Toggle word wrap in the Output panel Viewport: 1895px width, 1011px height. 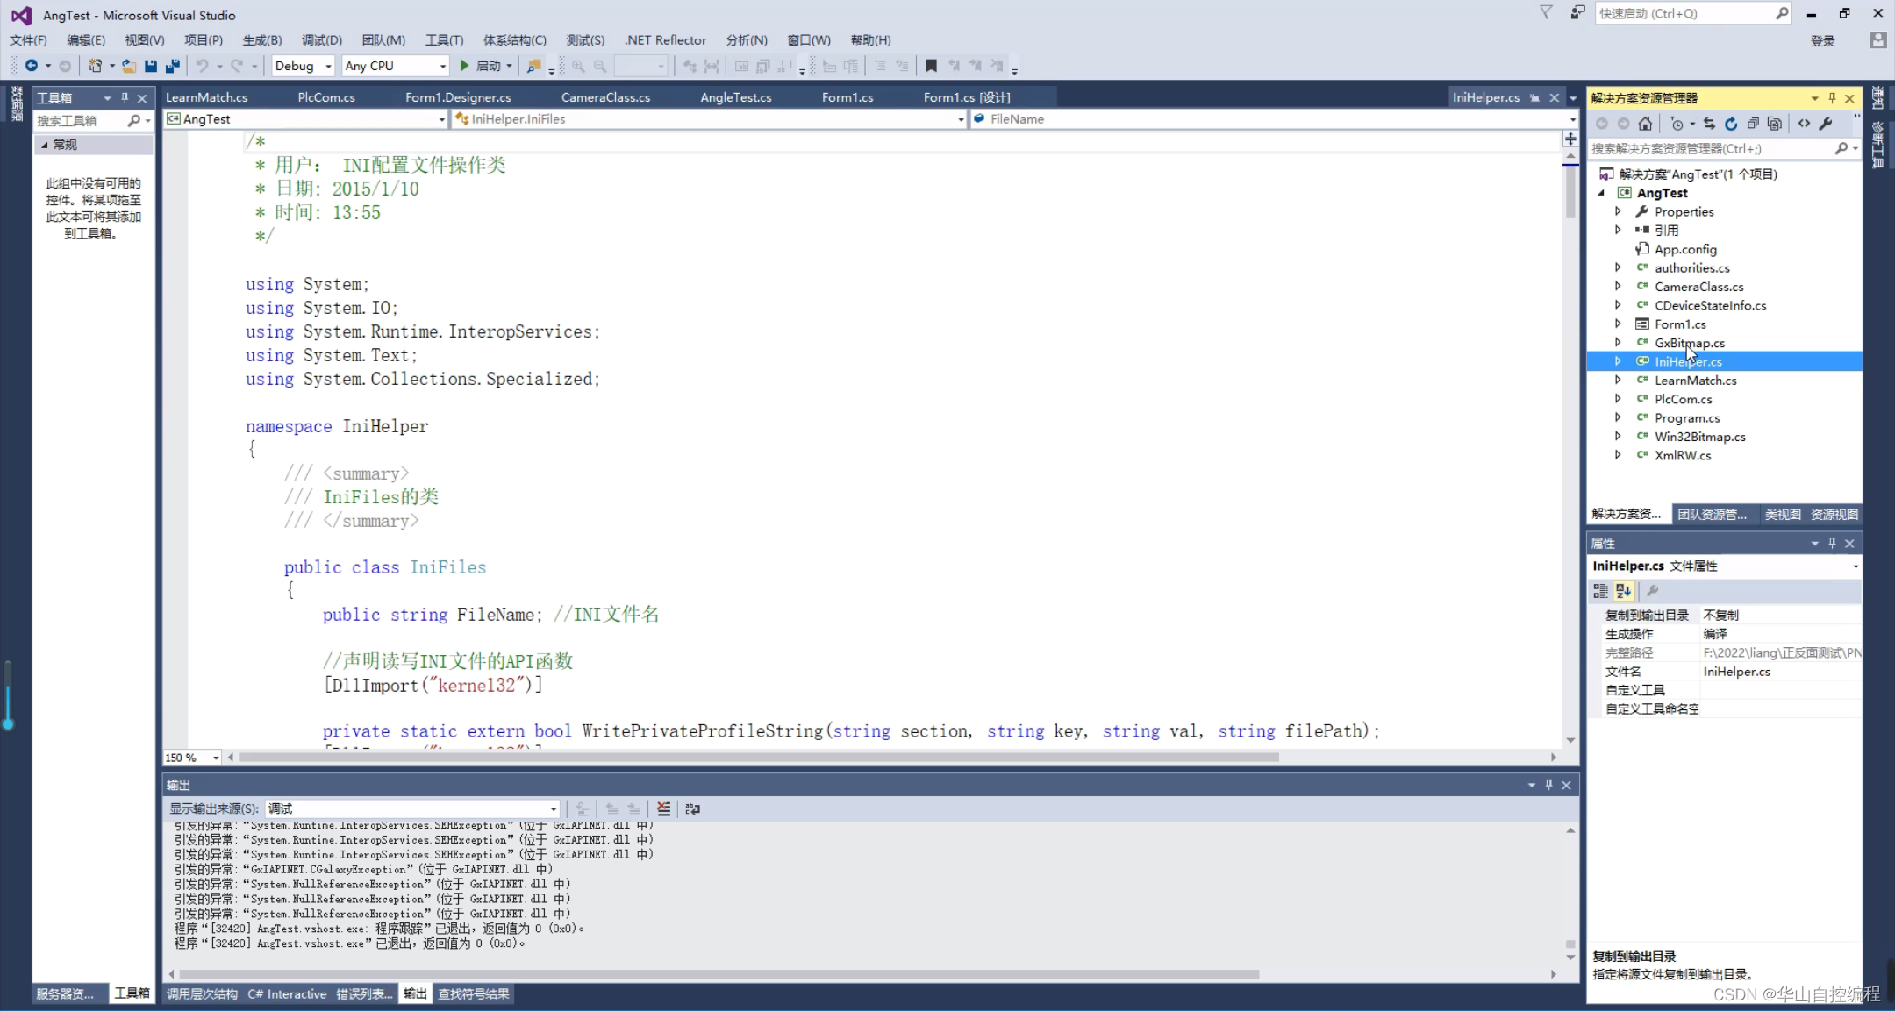point(692,809)
